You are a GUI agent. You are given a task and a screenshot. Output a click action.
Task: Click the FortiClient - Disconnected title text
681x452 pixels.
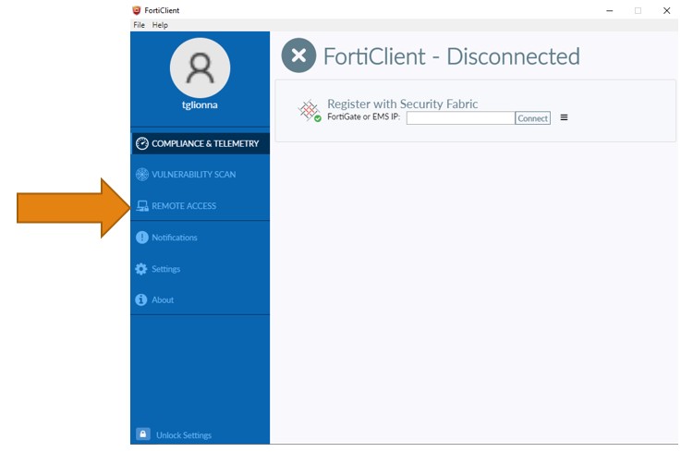click(x=452, y=56)
